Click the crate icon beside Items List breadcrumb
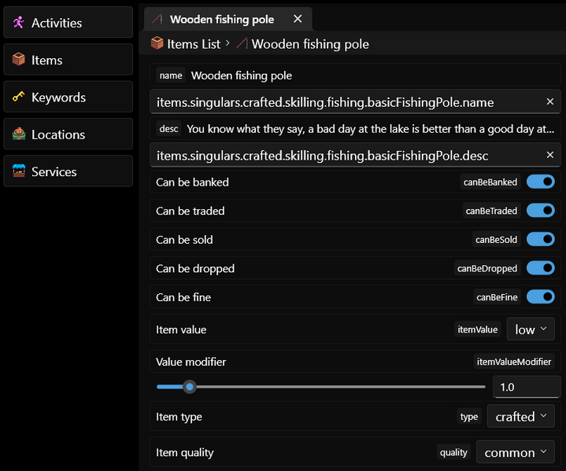Image resolution: width=566 pixels, height=471 pixels. (x=157, y=43)
